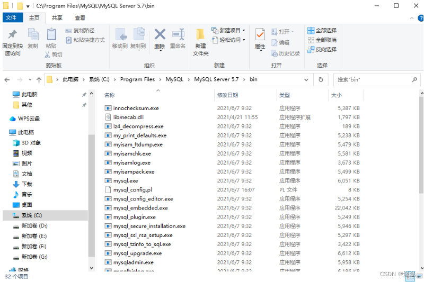Click the search magnifier icon
This screenshot has width=424, height=282.
[414, 79]
